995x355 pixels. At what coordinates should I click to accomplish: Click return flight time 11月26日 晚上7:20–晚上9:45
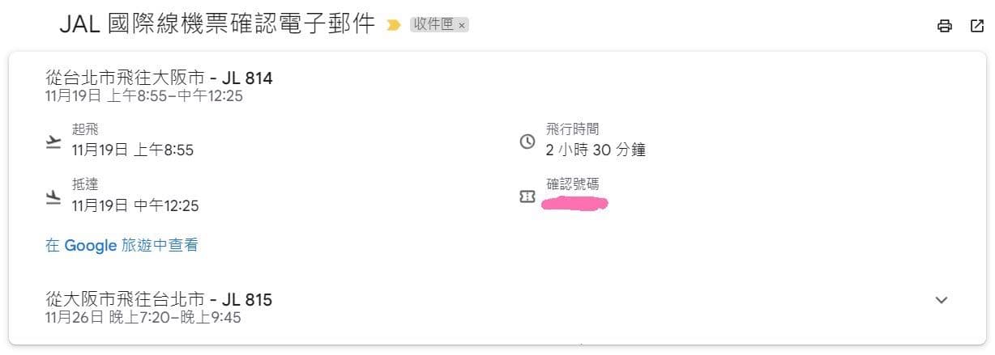tap(143, 317)
